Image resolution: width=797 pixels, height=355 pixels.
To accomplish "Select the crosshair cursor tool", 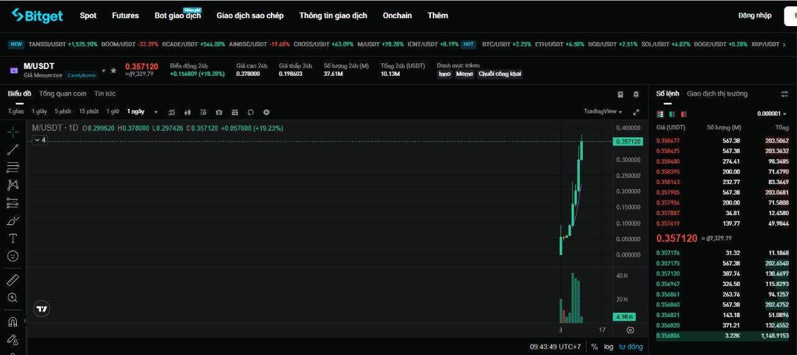I will (x=12, y=132).
